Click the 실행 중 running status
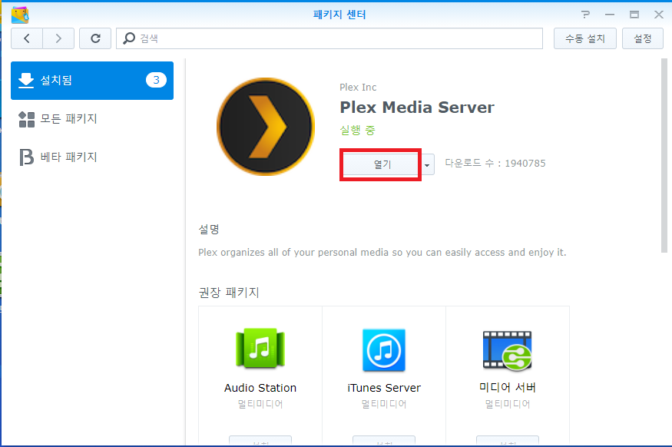 tap(357, 131)
